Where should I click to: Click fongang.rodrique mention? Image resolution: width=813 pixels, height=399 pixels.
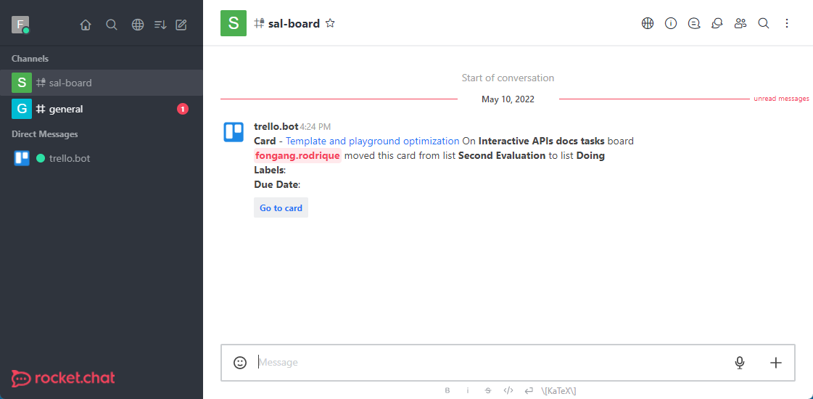297,156
